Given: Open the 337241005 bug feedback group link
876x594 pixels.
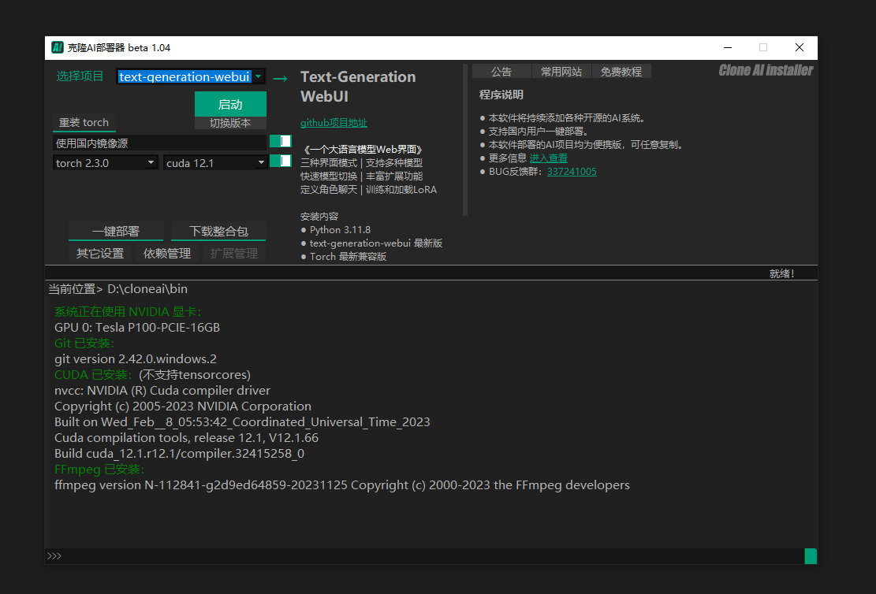Looking at the screenshot, I should pos(572,172).
